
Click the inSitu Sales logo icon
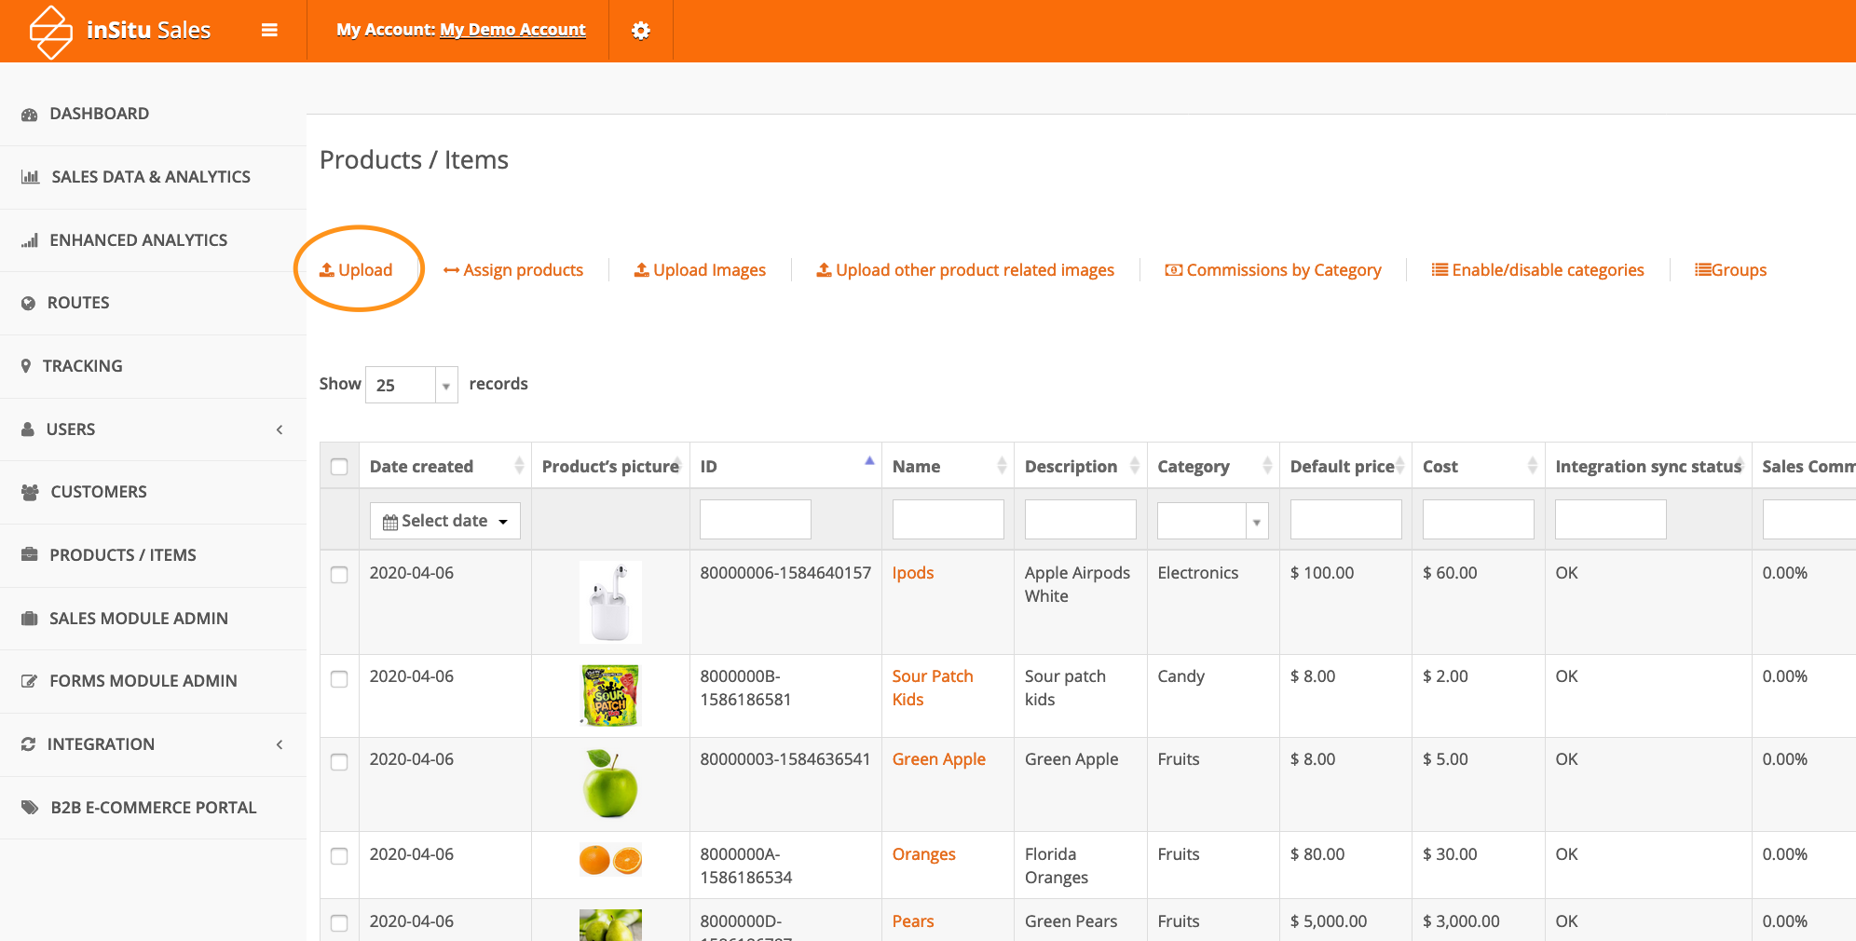tap(50, 32)
